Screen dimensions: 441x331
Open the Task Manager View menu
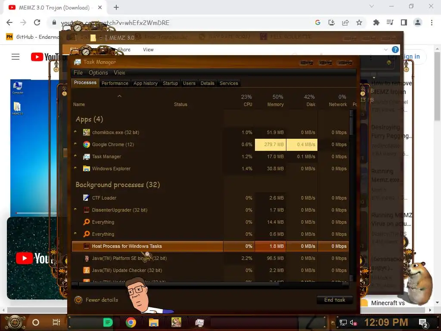click(119, 72)
